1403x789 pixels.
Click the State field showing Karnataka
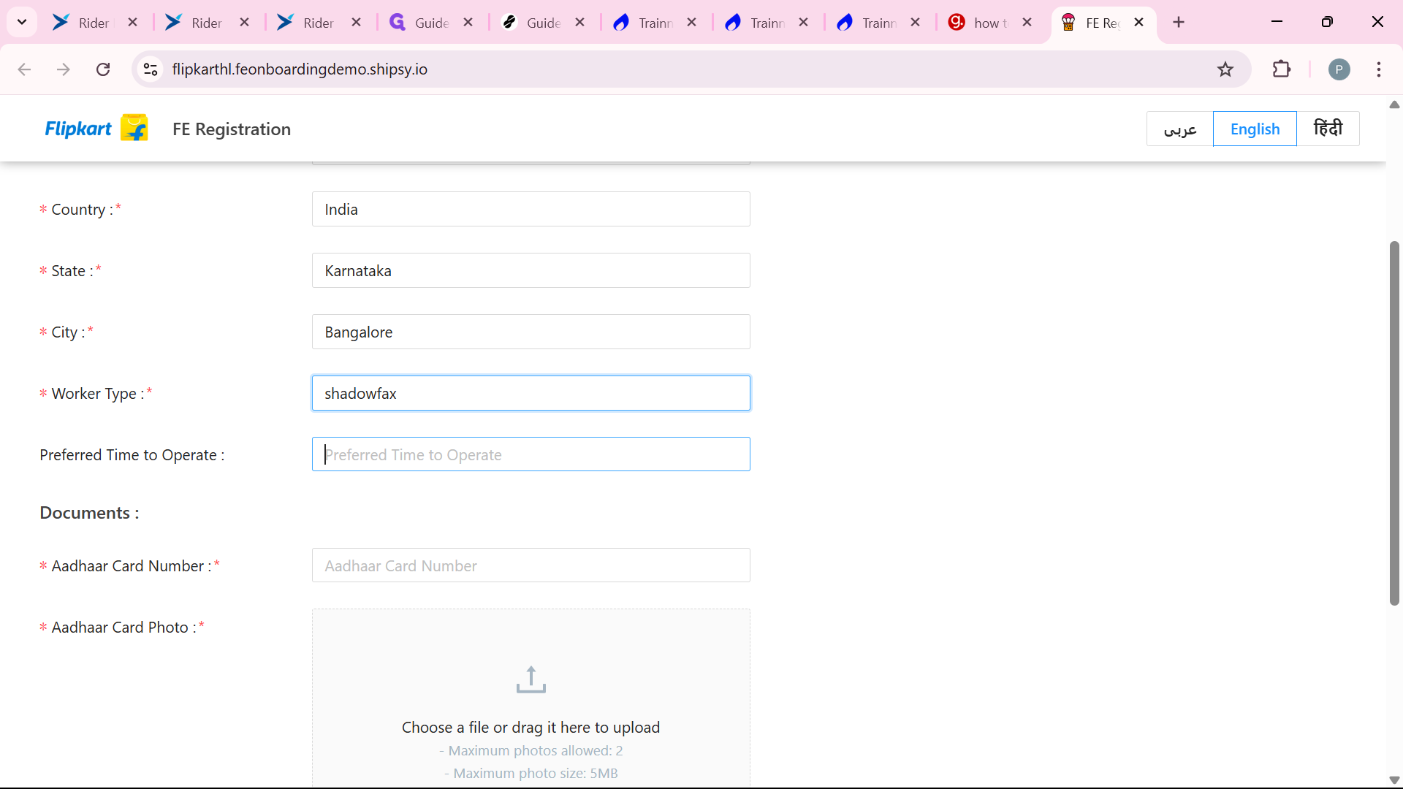(531, 270)
